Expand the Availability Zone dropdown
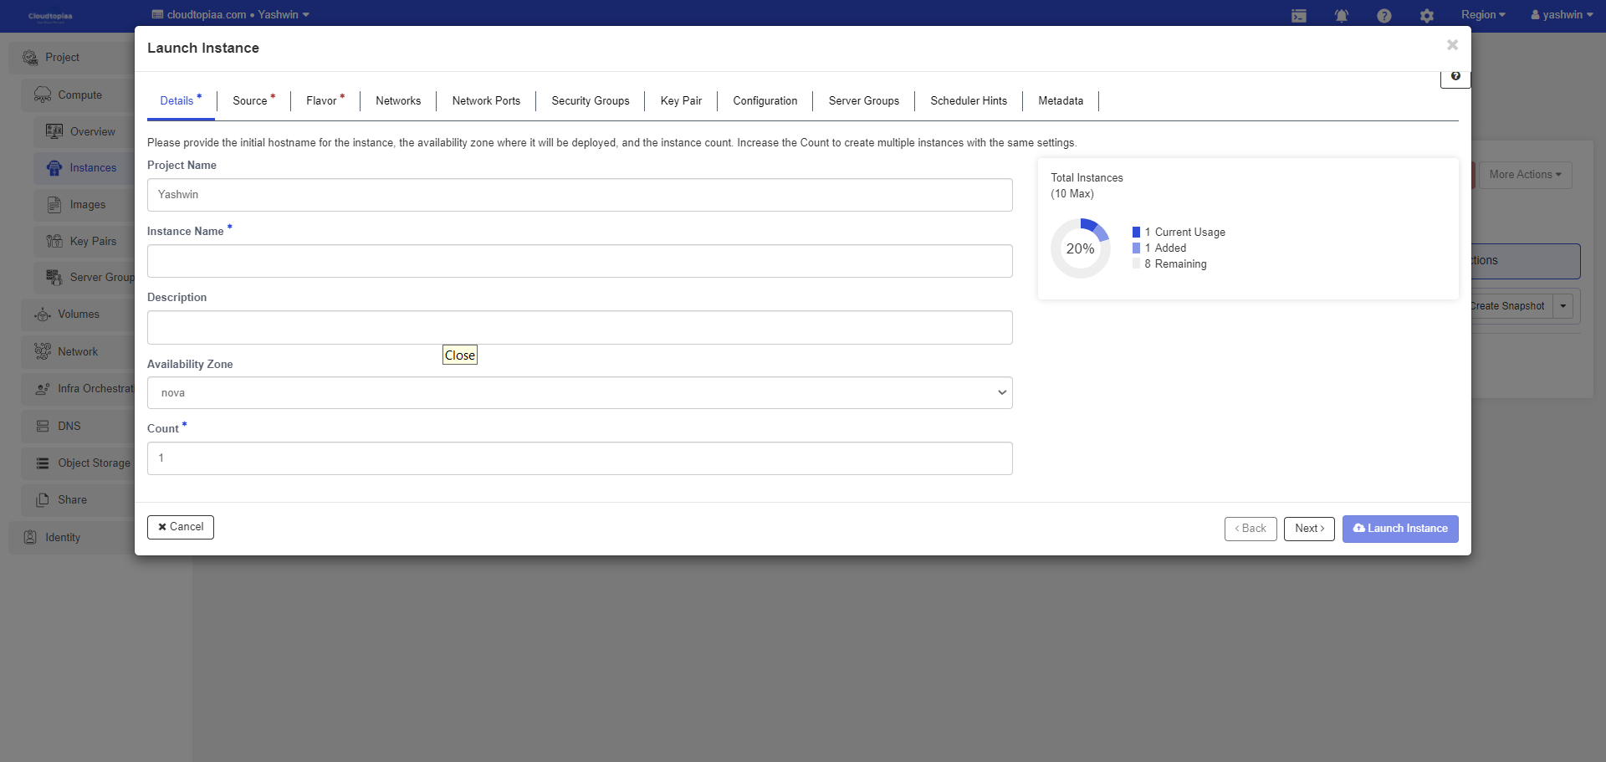The image size is (1606, 762). [x=580, y=393]
